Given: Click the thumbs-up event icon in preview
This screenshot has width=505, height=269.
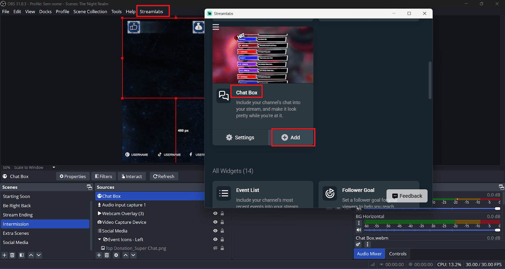Looking at the screenshot, I should (x=134, y=27).
